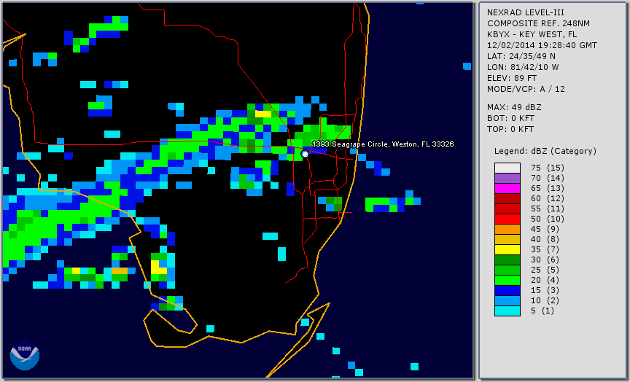Click the '5 (1)' legend label
This screenshot has width=630, height=382.
click(x=542, y=311)
